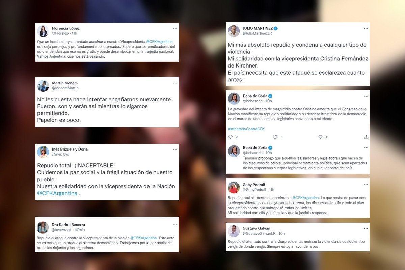
Task: Open Gustavo Galvan profile picture
Action: [x=234, y=231]
